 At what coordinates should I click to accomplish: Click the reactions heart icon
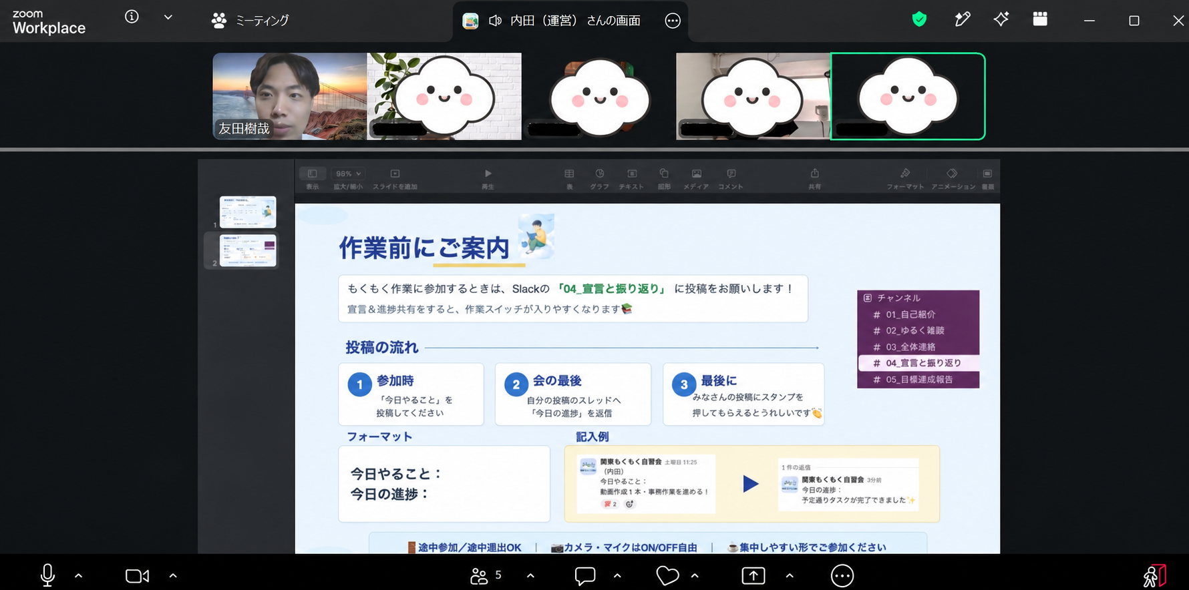click(667, 576)
